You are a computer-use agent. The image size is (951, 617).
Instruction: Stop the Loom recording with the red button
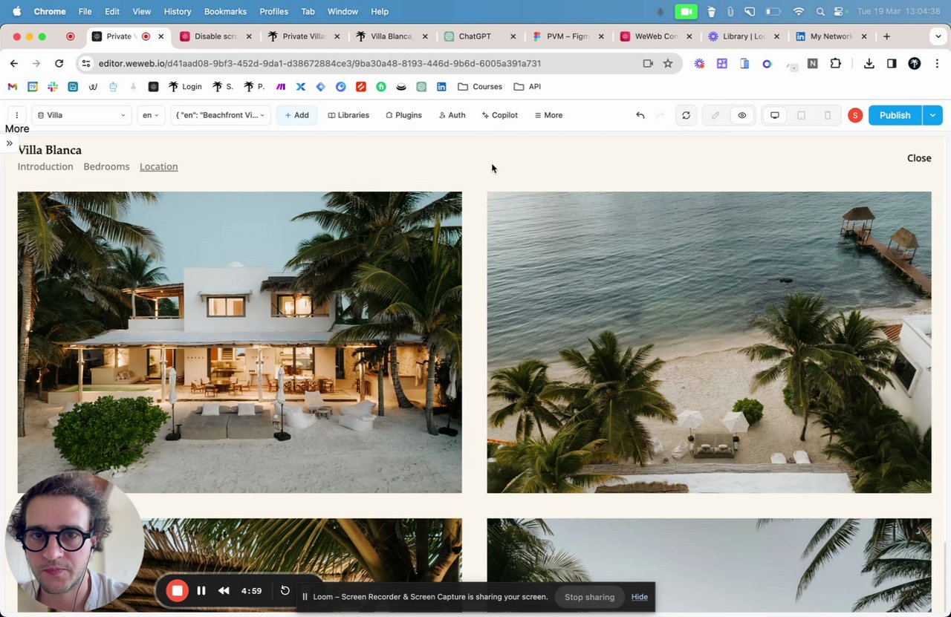click(177, 590)
